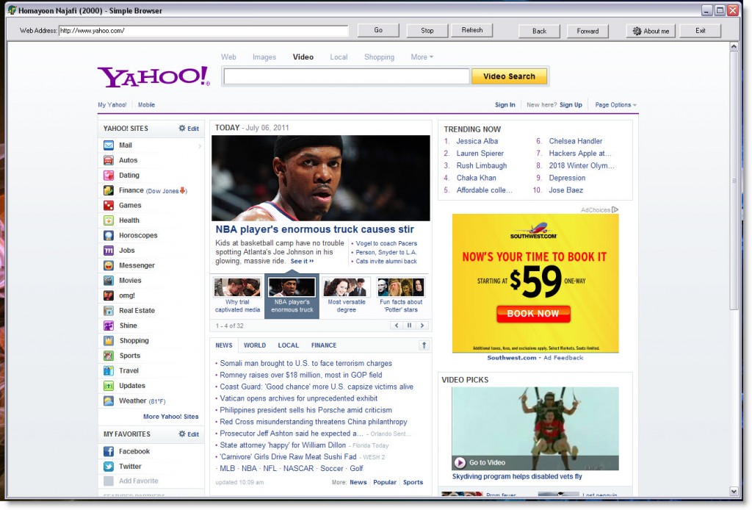The image size is (752, 510).
Task: Edit My Favorites with gear link
Action: click(x=189, y=434)
